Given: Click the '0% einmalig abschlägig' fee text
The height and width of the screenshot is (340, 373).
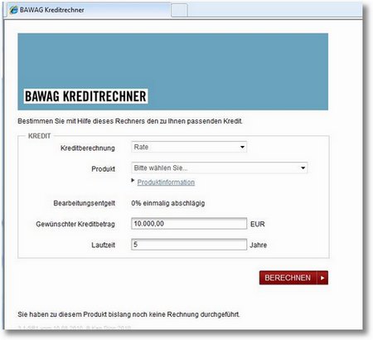Looking at the screenshot, I should click(x=168, y=203).
